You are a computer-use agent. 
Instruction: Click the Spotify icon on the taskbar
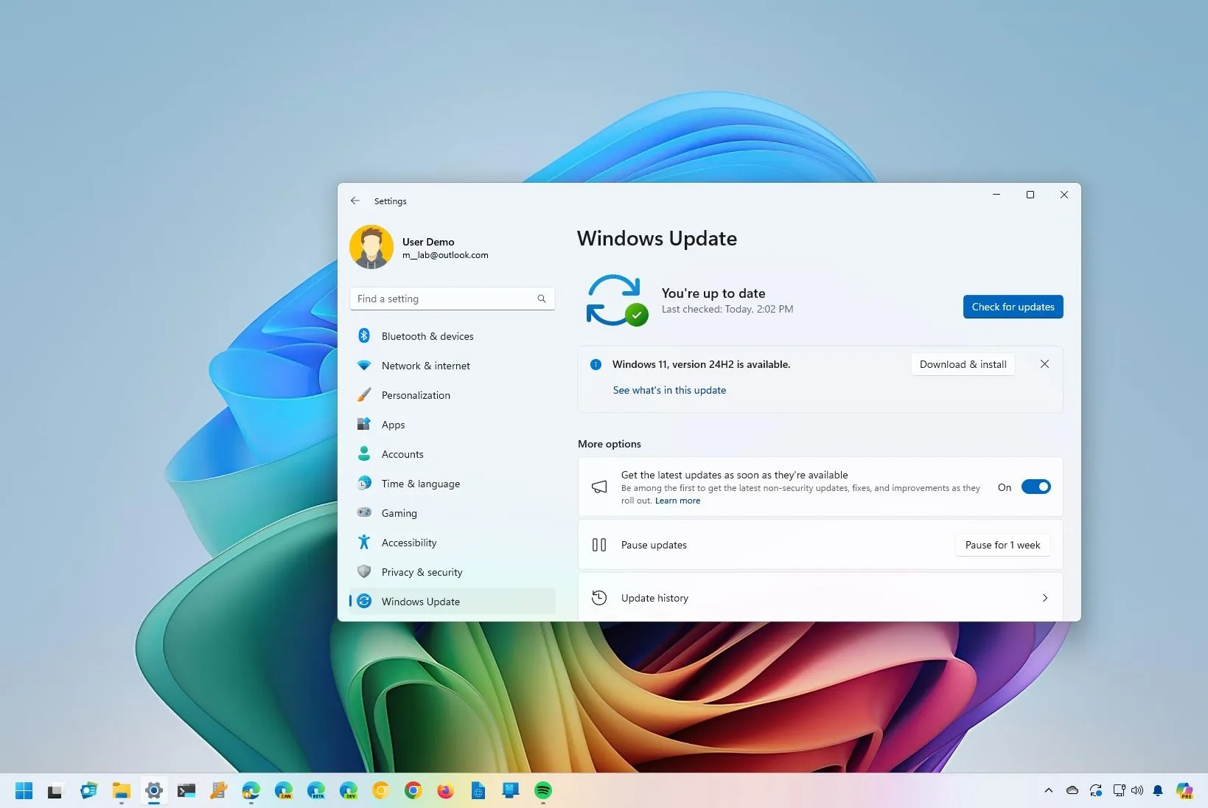coord(543,790)
